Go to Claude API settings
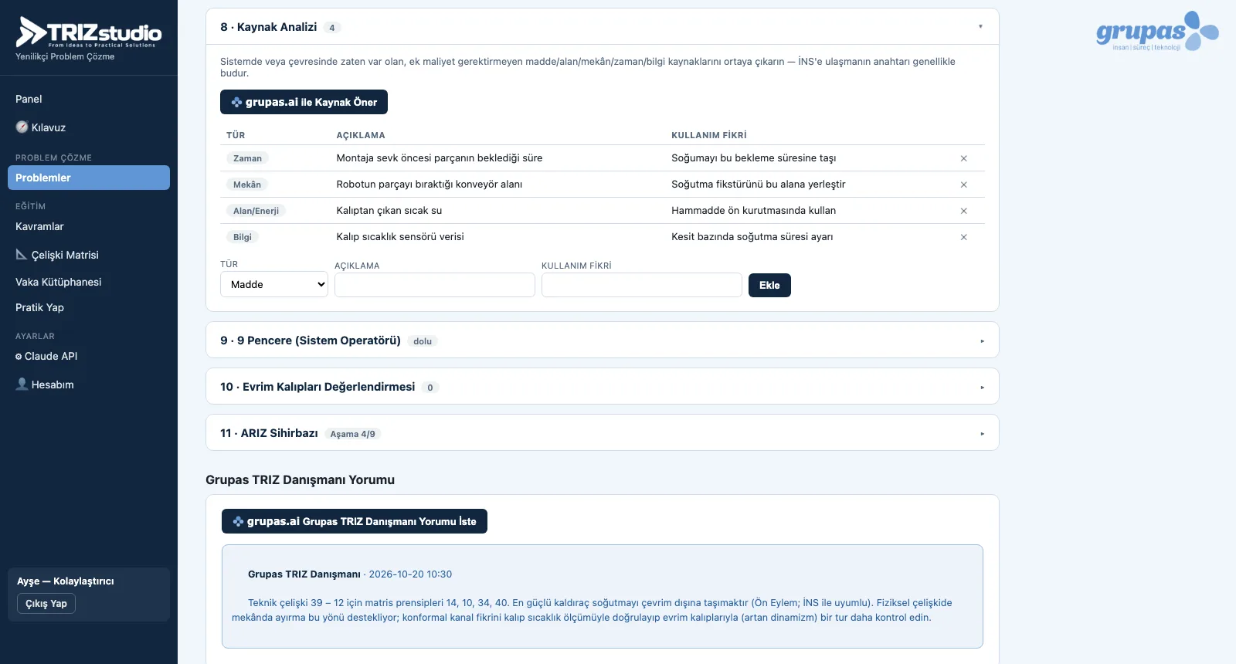Screen dimensions: 1236x664 [x=89, y=356]
